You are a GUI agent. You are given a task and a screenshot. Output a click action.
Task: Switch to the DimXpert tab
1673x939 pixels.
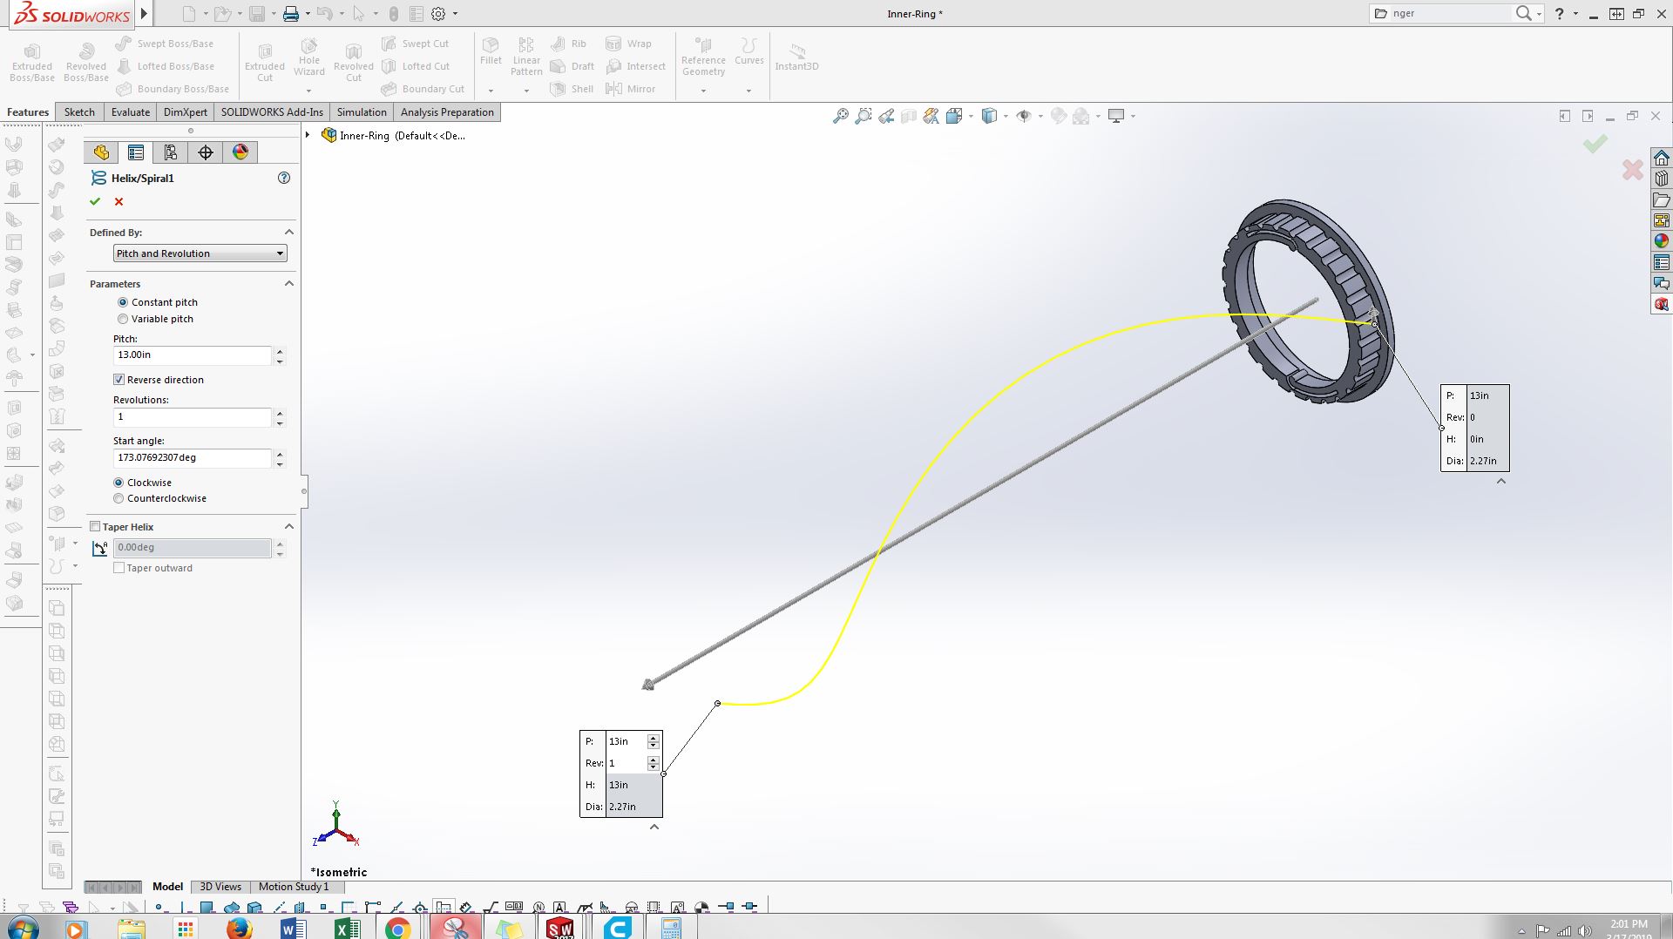click(x=186, y=112)
